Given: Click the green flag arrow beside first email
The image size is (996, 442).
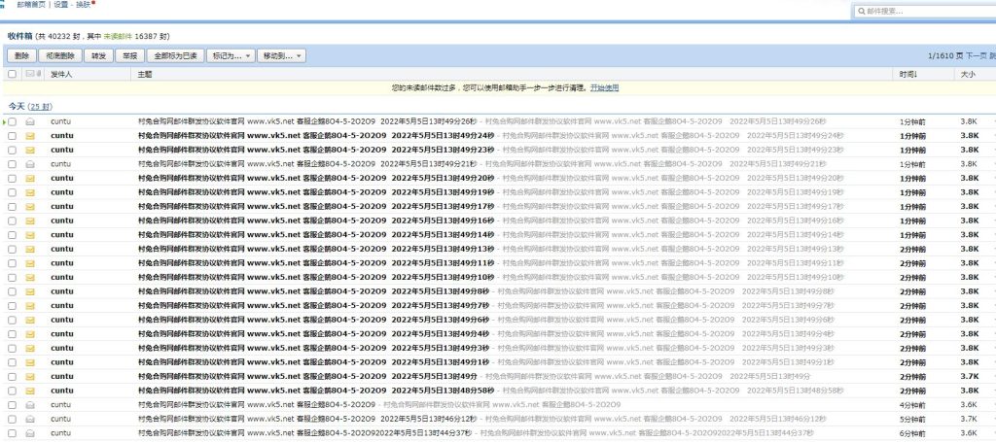Looking at the screenshot, I should point(5,121).
